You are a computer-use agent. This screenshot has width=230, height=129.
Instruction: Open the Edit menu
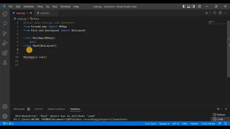click(18, 6)
